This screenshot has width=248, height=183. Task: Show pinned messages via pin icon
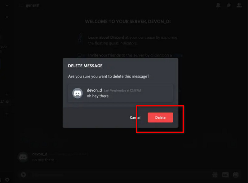pos(228,5)
